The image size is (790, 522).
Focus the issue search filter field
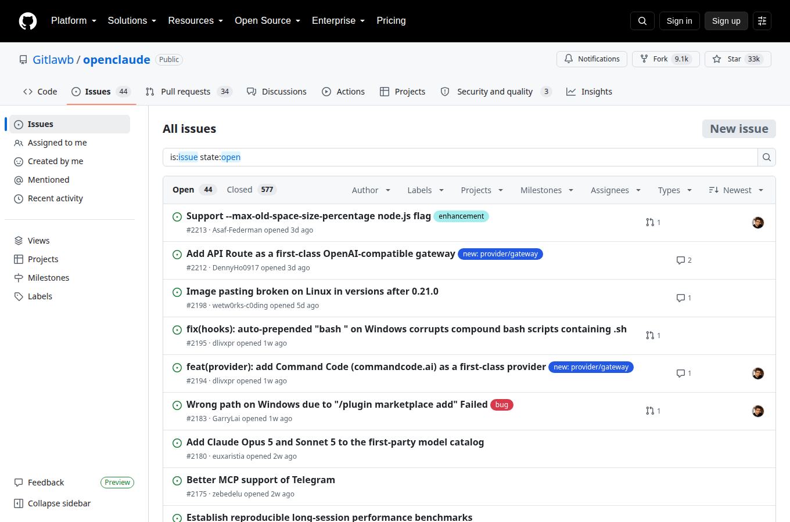tap(460, 157)
